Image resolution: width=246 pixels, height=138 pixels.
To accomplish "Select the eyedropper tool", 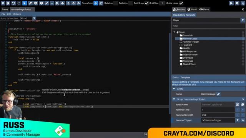I will (30, 3).
